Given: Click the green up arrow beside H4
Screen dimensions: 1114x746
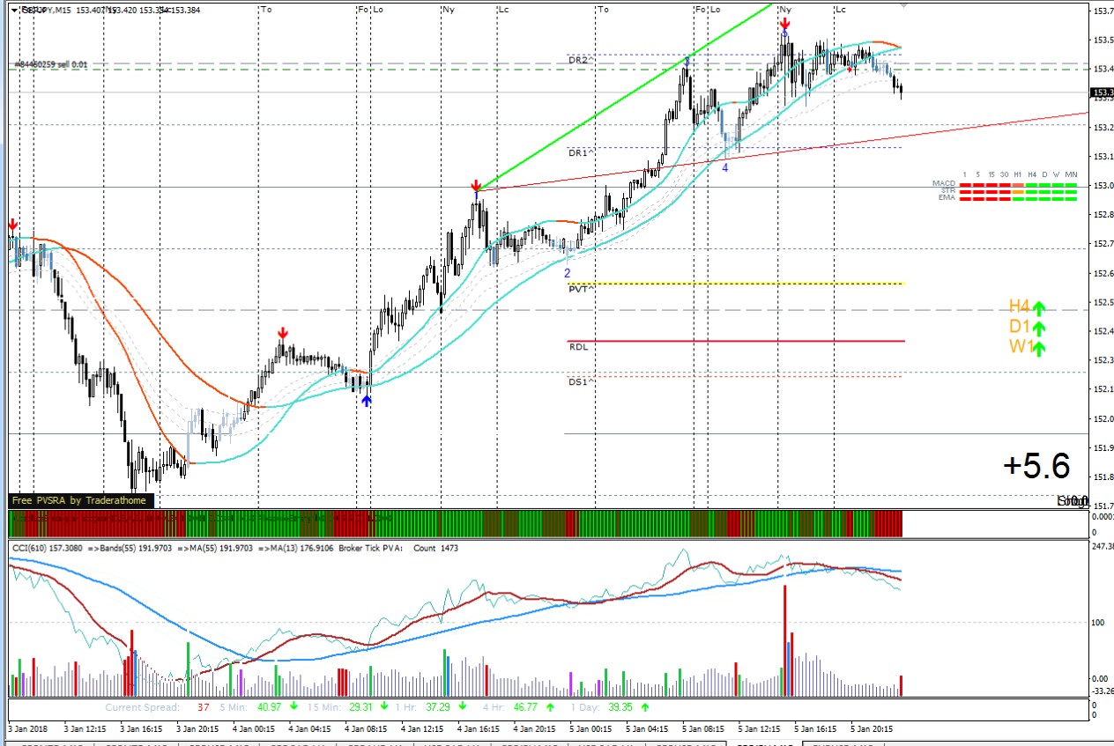Looking at the screenshot, I should coord(1038,307).
